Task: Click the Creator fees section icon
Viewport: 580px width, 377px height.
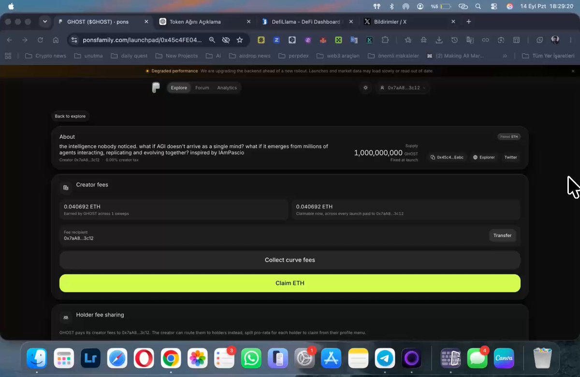Action: pyautogui.click(x=66, y=188)
